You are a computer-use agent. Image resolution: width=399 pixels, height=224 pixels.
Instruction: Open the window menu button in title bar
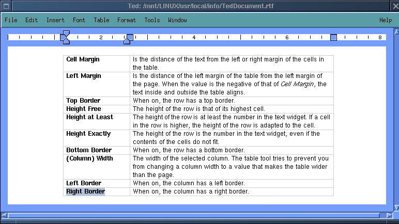click(6, 6)
